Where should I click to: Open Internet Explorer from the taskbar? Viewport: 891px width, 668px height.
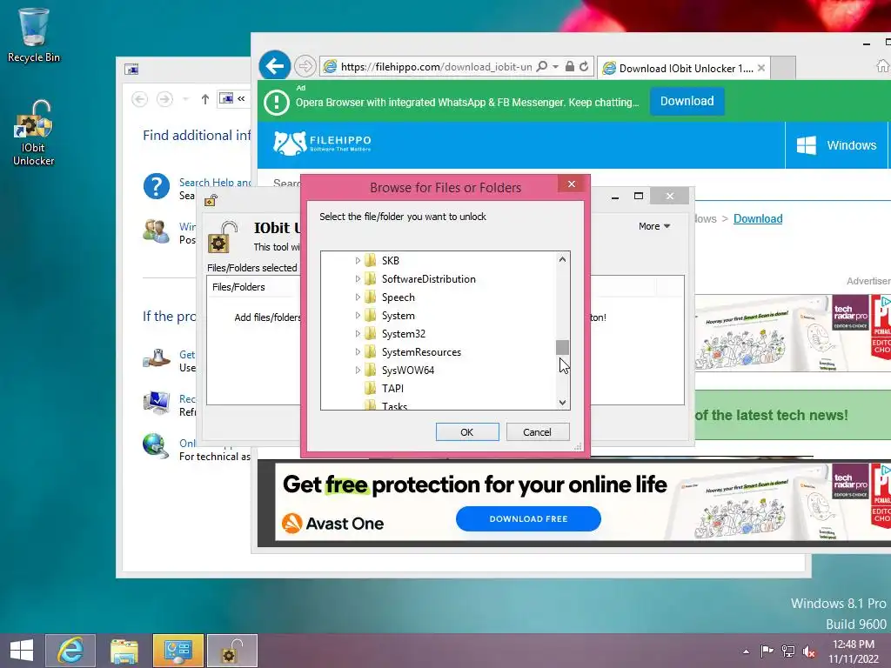point(70,651)
